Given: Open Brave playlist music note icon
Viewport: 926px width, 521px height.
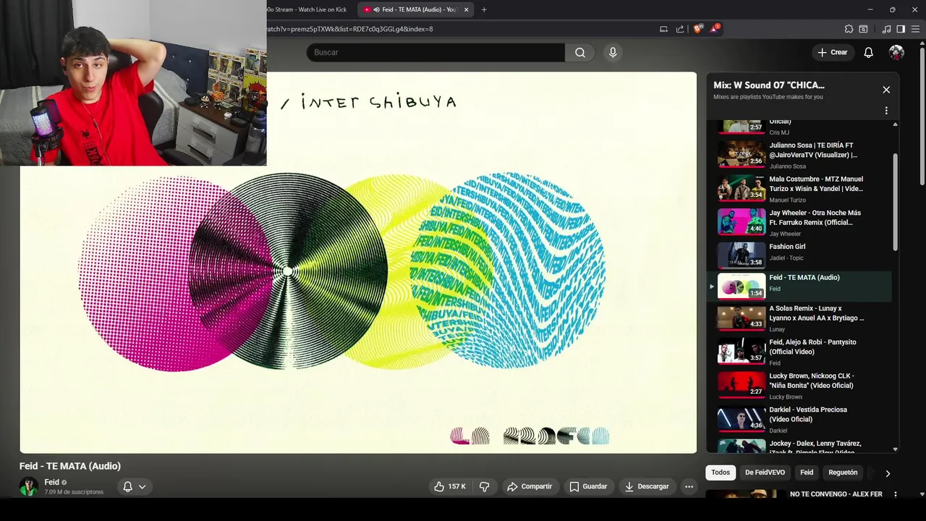Looking at the screenshot, I should (x=886, y=29).
